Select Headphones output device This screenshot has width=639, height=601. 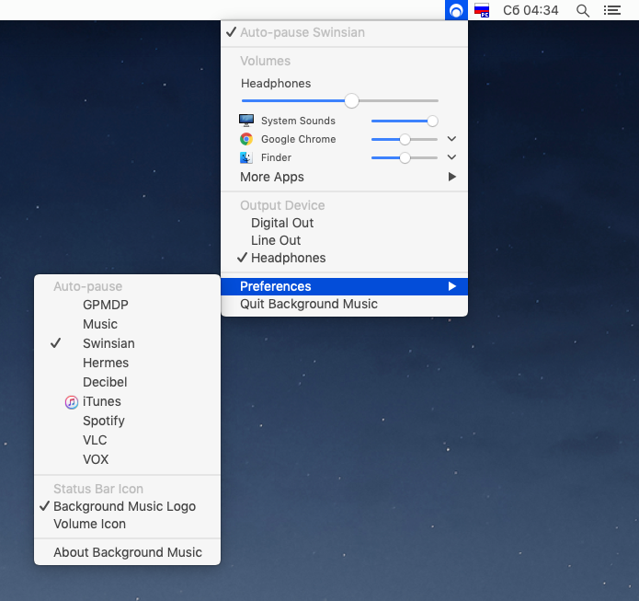[x=345, y=258]
